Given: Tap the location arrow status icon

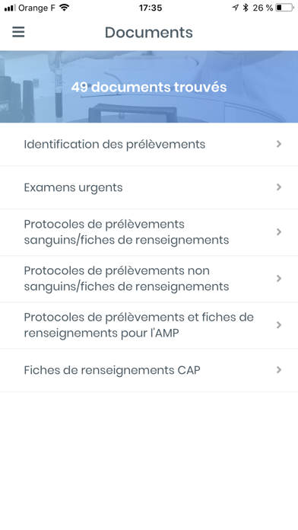Looking at the screenshot, I should tap(235, 8).
